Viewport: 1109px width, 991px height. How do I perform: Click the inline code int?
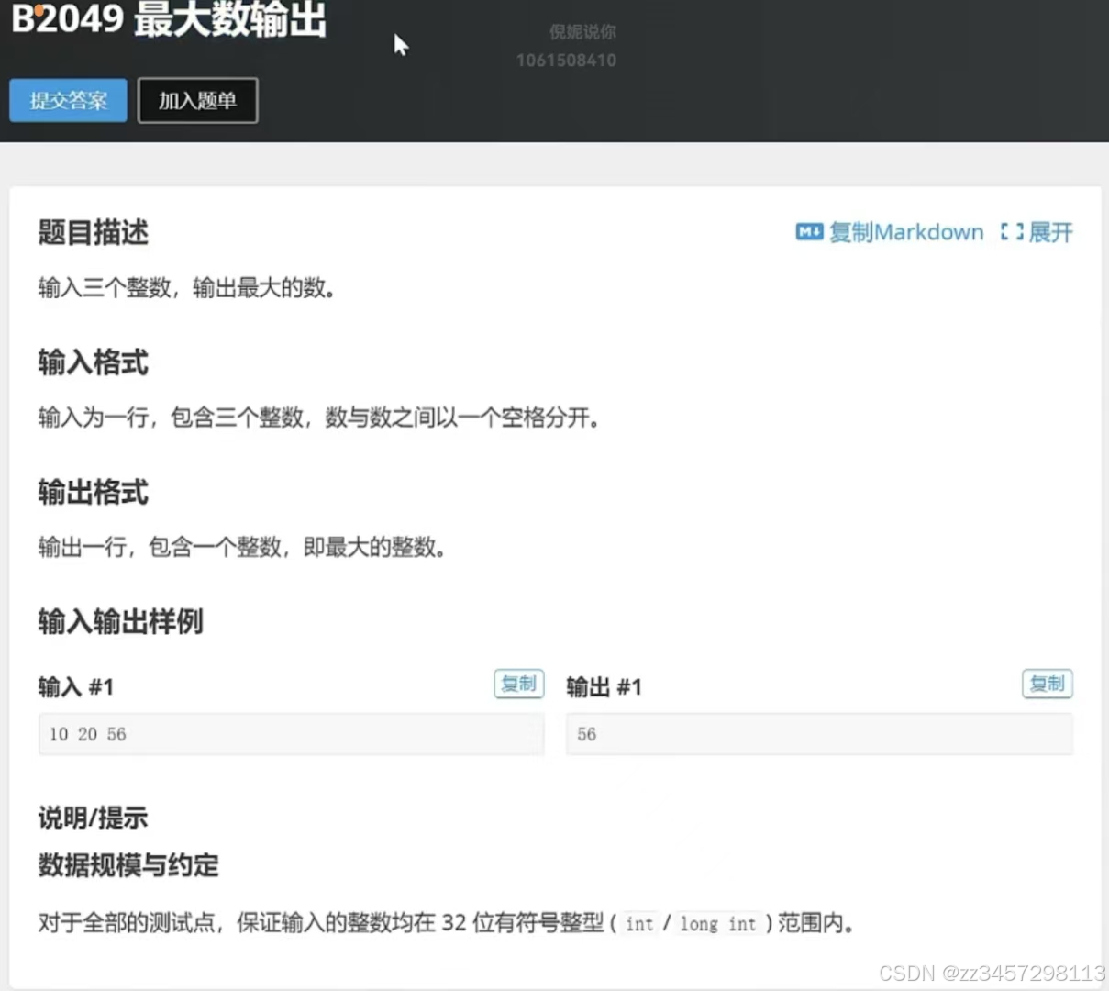click(x=638, y=924)
